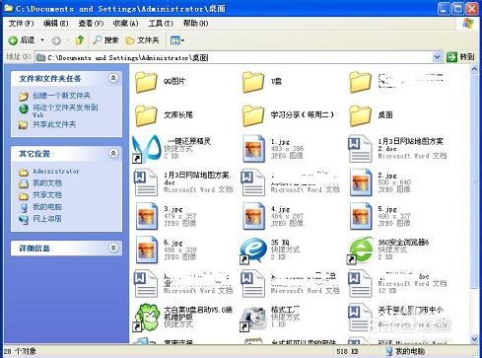This screenshot has height=358, width=482.
Task: Click 创建一个新文件夹 link
Action: coord(61,96)
